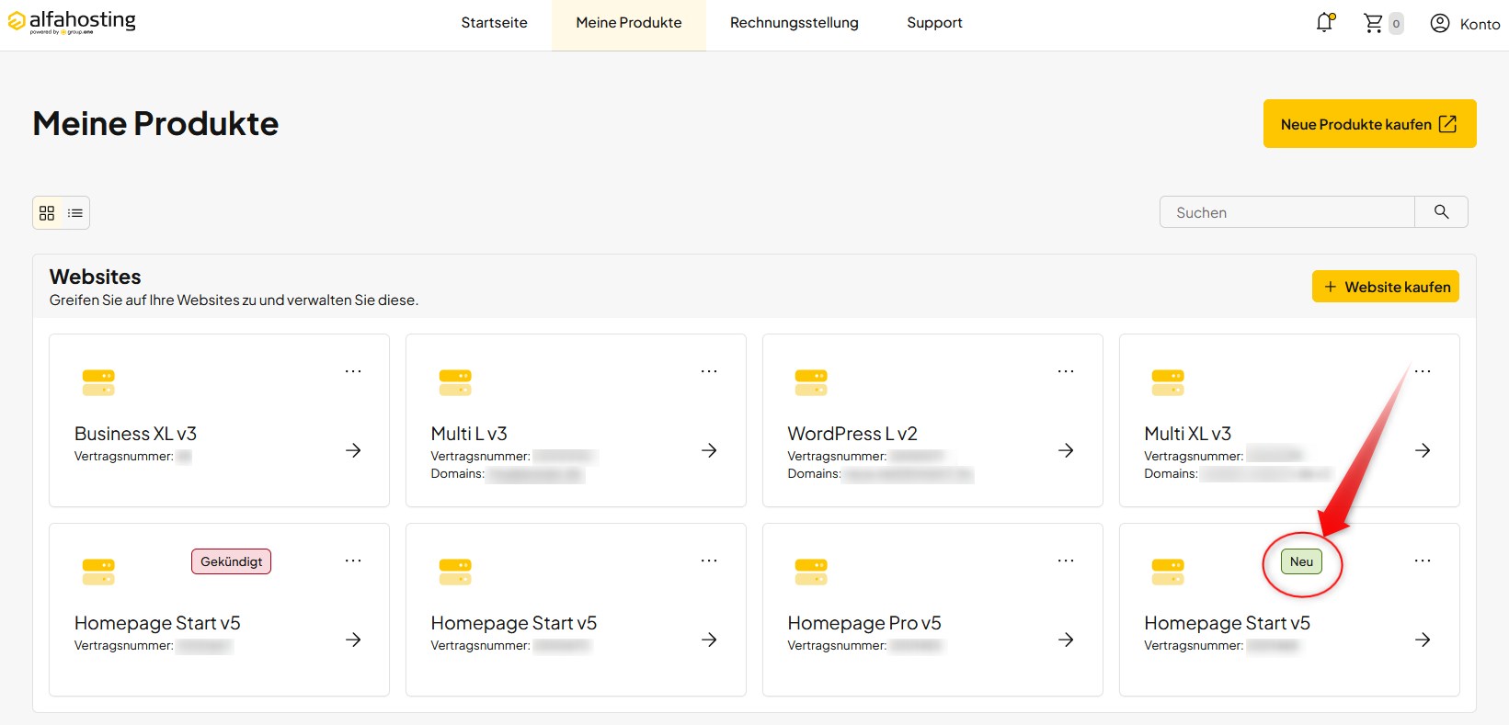The image size is (1509, 725).
Task: Click the Neu status badge
Action: [x=1301, y=561]
